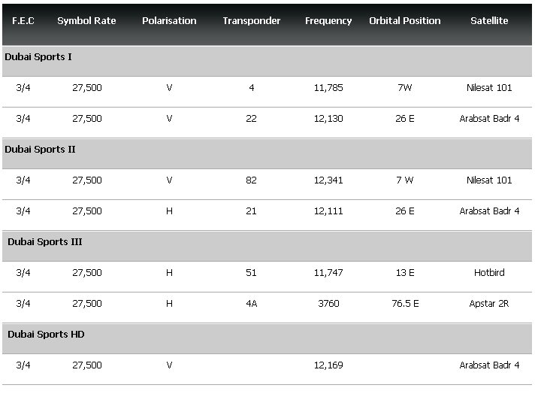The height and width of the screenshot is (394, 535).
Task: Click the Symbol Rate column header
Action: tap(86, 21)
